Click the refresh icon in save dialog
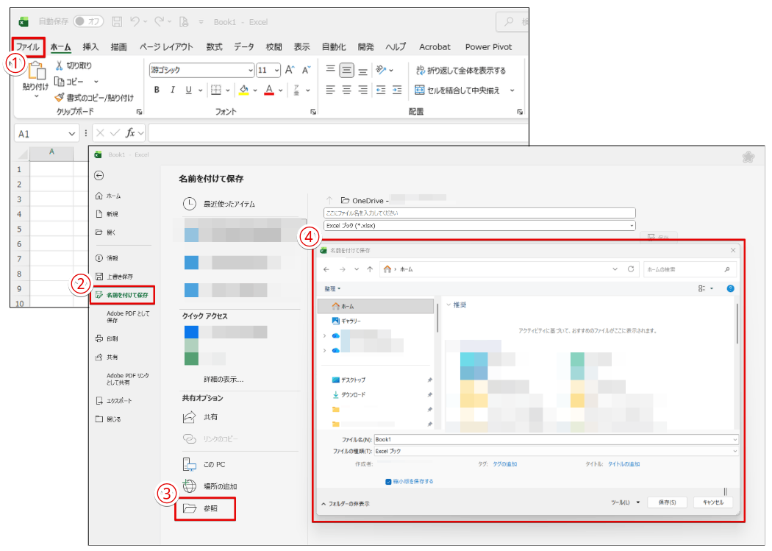This screenshot has width=772, height=551. coord(631,269)
